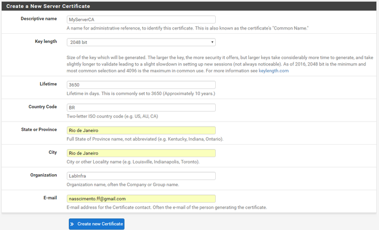Click the Lifetime in days help text
The width and height of the screenshot is (379, 230).
point(141,94)
